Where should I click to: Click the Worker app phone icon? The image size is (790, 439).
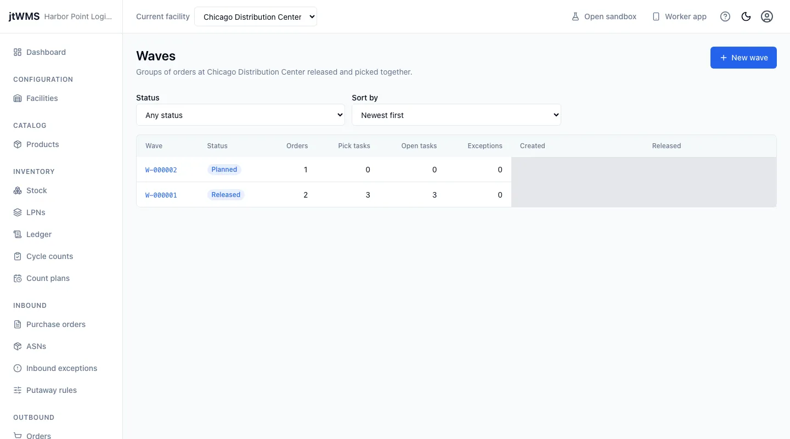656,16
